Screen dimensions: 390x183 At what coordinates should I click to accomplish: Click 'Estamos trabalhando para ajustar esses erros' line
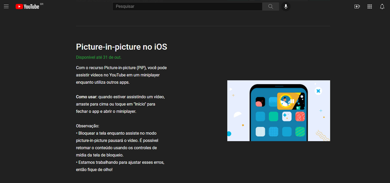(120, 163)
